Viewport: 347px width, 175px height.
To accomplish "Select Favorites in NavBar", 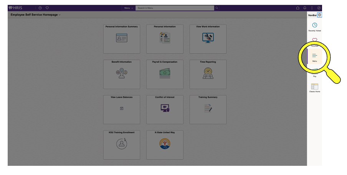I will (314, 42).
